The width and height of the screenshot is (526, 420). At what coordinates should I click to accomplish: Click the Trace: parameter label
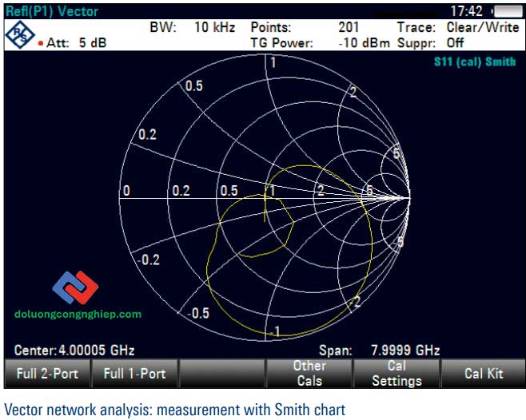416,27
